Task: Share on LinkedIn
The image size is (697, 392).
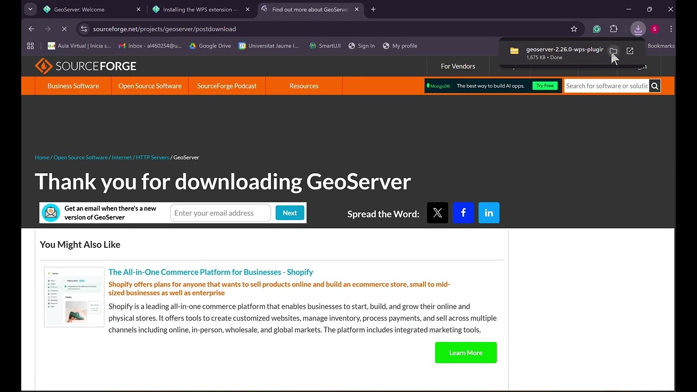Action: [x=489, y=213]
